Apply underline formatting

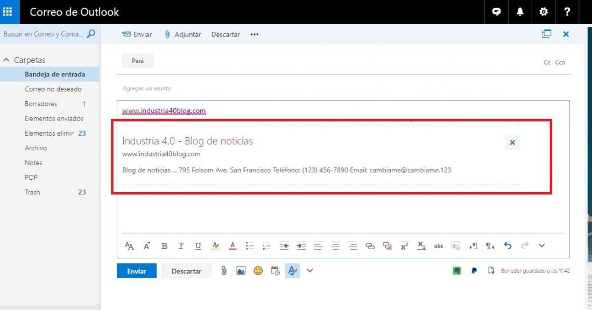click(x=198, y=246)
